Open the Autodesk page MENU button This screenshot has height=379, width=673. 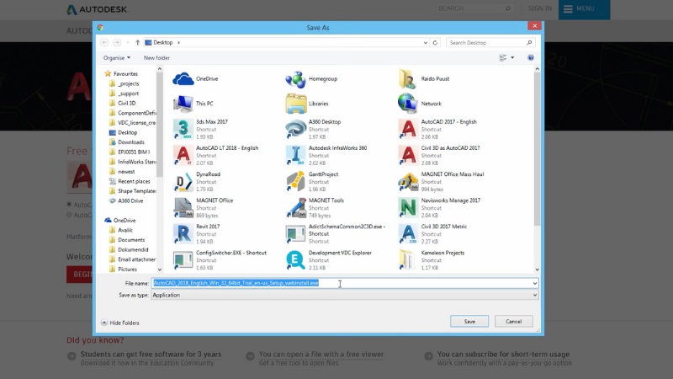point(584,9)
